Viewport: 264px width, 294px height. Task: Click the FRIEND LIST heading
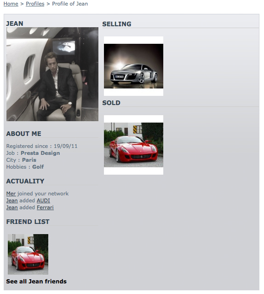pos(28,222)
